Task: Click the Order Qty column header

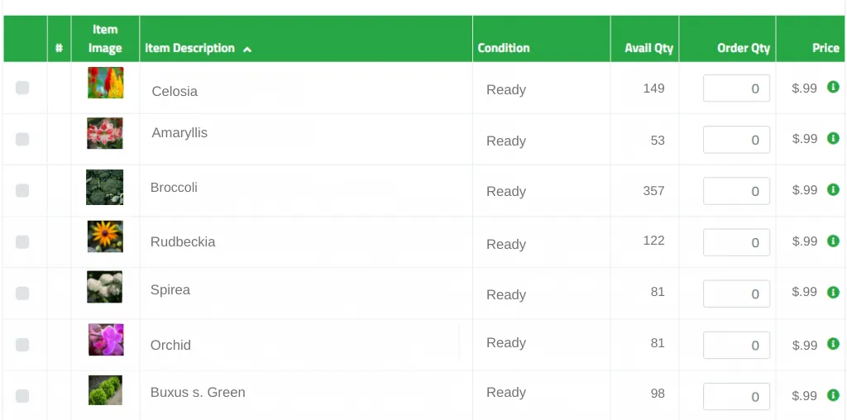Action: coord(744,48)
